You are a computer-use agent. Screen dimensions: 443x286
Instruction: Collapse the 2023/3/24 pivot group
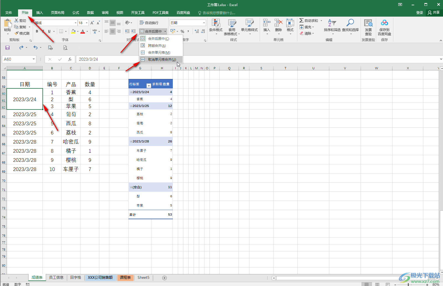[131, 92]
